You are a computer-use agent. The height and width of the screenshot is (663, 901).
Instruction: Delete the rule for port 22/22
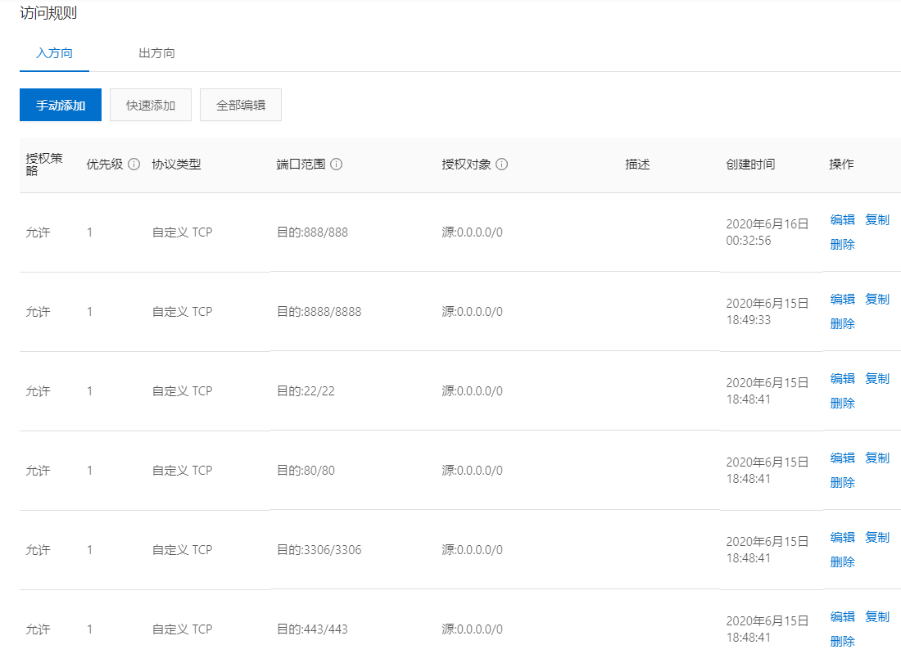point(842,404)
